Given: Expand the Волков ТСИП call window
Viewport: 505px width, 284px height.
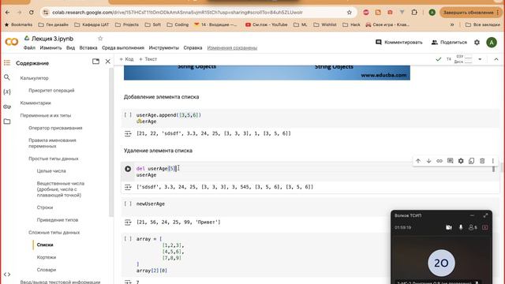Looking at the screenshot, I should [x=485, y=215].
